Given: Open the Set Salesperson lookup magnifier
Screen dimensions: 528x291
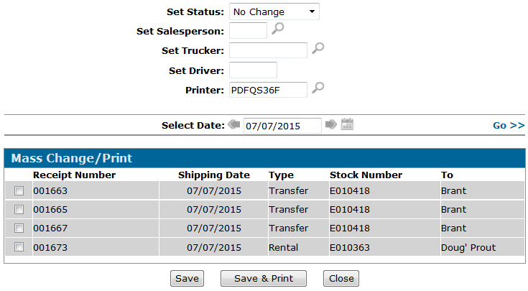Looking at the screenshot, I should [x=278, y=29].
